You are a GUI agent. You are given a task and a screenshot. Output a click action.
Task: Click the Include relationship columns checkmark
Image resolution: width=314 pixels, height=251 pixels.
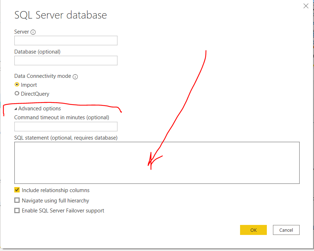click(x=17, y=190)
